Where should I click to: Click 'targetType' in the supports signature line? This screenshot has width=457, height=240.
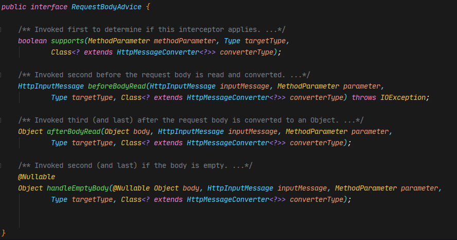coord(265,41)
